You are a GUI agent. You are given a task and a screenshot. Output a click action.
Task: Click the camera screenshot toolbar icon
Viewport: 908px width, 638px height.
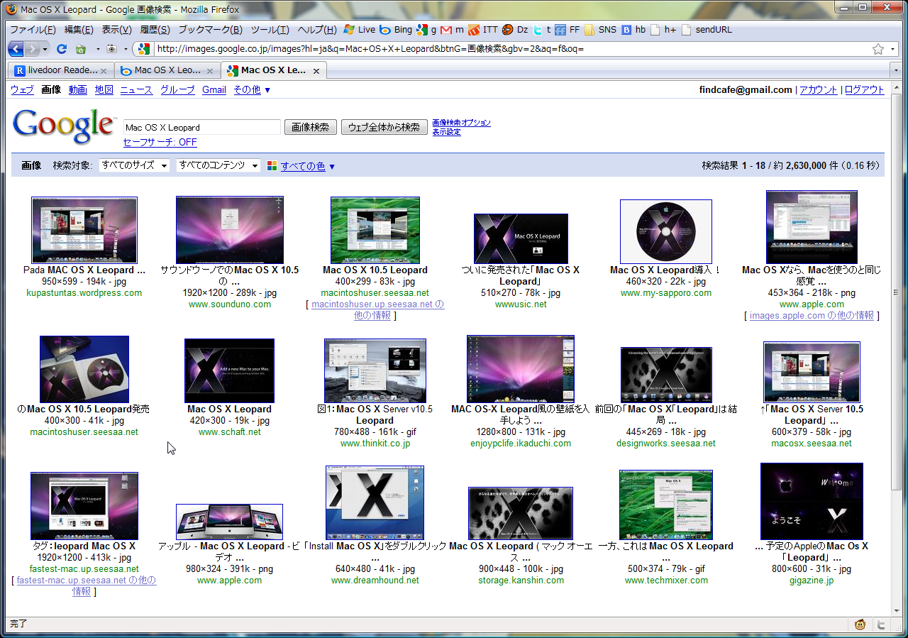coord(111,49)
